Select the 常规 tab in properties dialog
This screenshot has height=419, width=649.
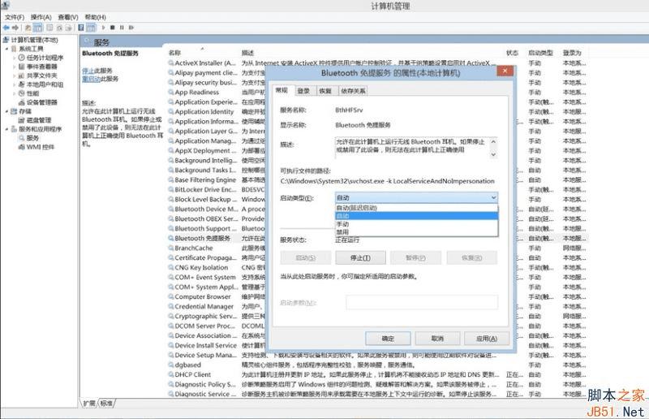pyautogui.click(x=282, y=90)
